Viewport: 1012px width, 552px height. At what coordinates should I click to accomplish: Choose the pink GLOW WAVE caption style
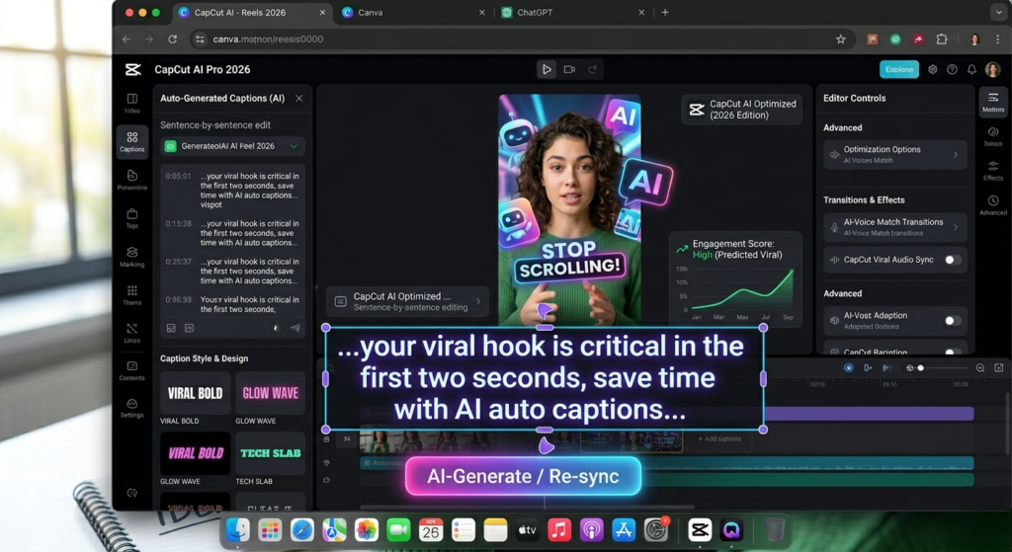point(271,393)
